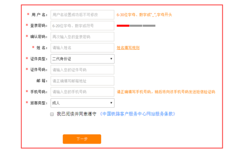Focus the 证件号码 ID number field

pos(82,70)
